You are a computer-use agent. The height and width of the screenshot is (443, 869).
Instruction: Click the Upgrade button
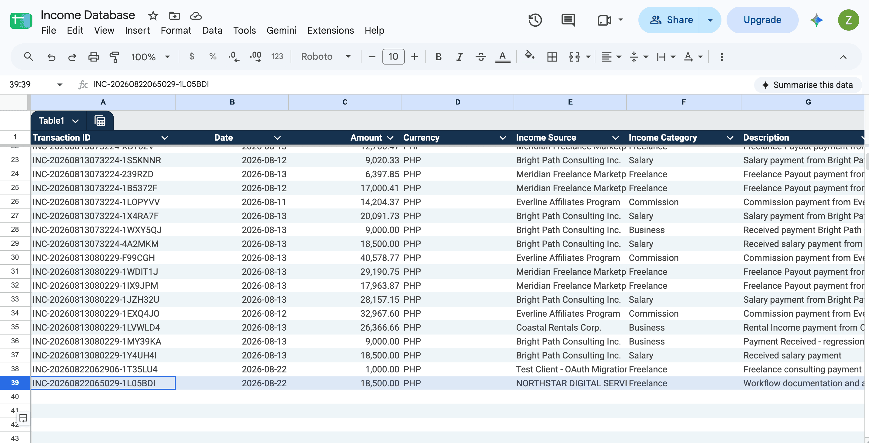click(762, 20)
